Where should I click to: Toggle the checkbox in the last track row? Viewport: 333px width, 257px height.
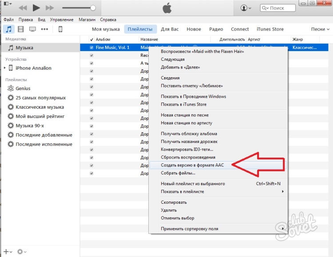91,173
